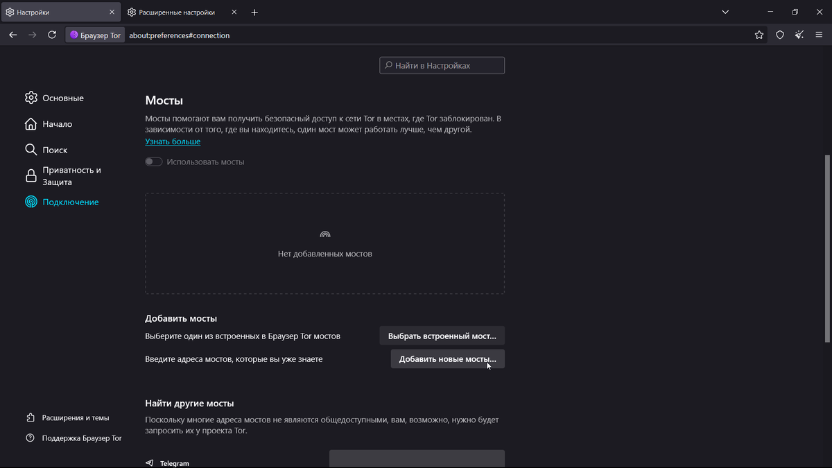Screen dimensions: 832x468
Task: Reload the current page
Action: click(x=52, y=35)
